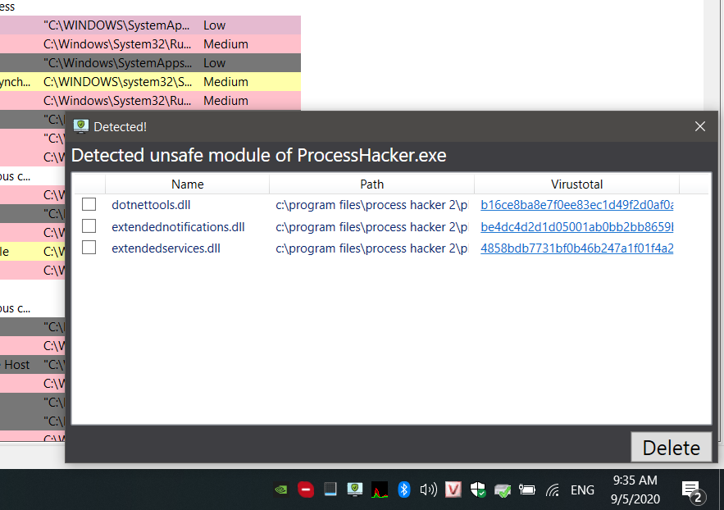Switch the ENG input language indicator
Viewport: 724px width, 510px height.
click(x=582, y=490)
